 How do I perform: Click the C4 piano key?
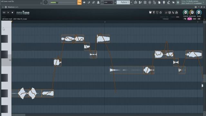point(6,60)
